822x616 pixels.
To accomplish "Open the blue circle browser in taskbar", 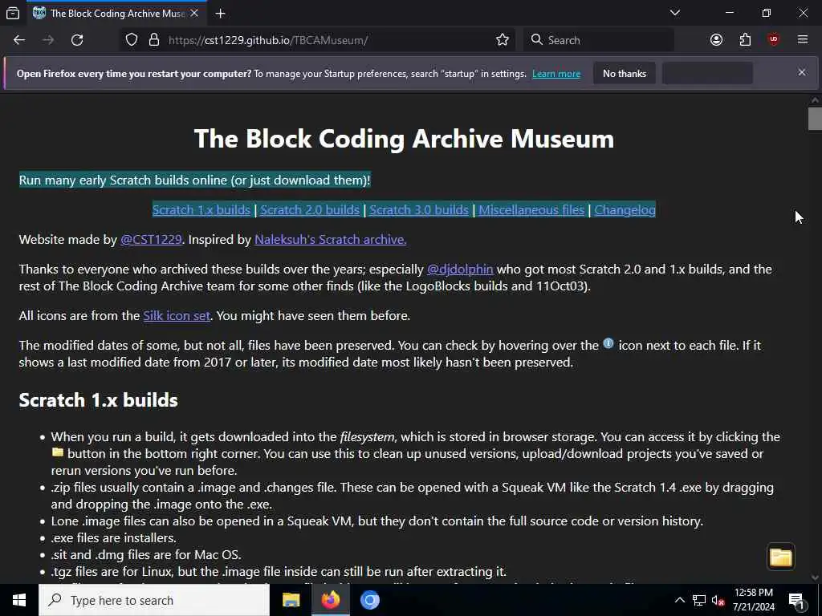I will (x=369, y=600).
